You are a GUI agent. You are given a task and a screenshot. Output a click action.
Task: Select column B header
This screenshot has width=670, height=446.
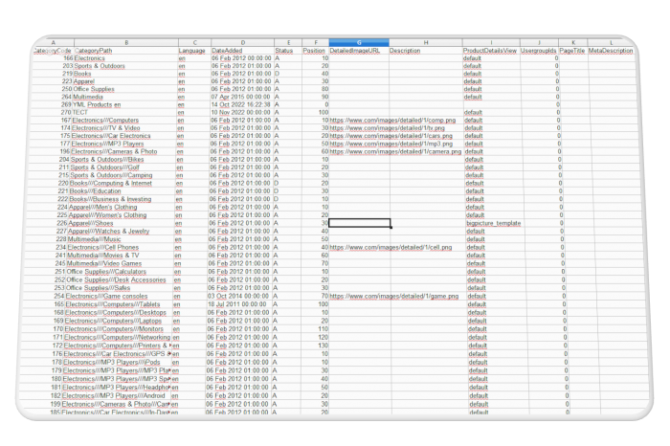point(126,42)
